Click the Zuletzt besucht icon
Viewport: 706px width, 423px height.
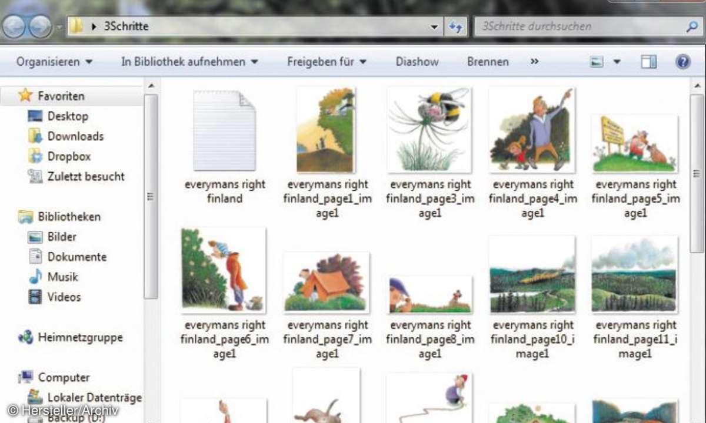tap(35, 176)
